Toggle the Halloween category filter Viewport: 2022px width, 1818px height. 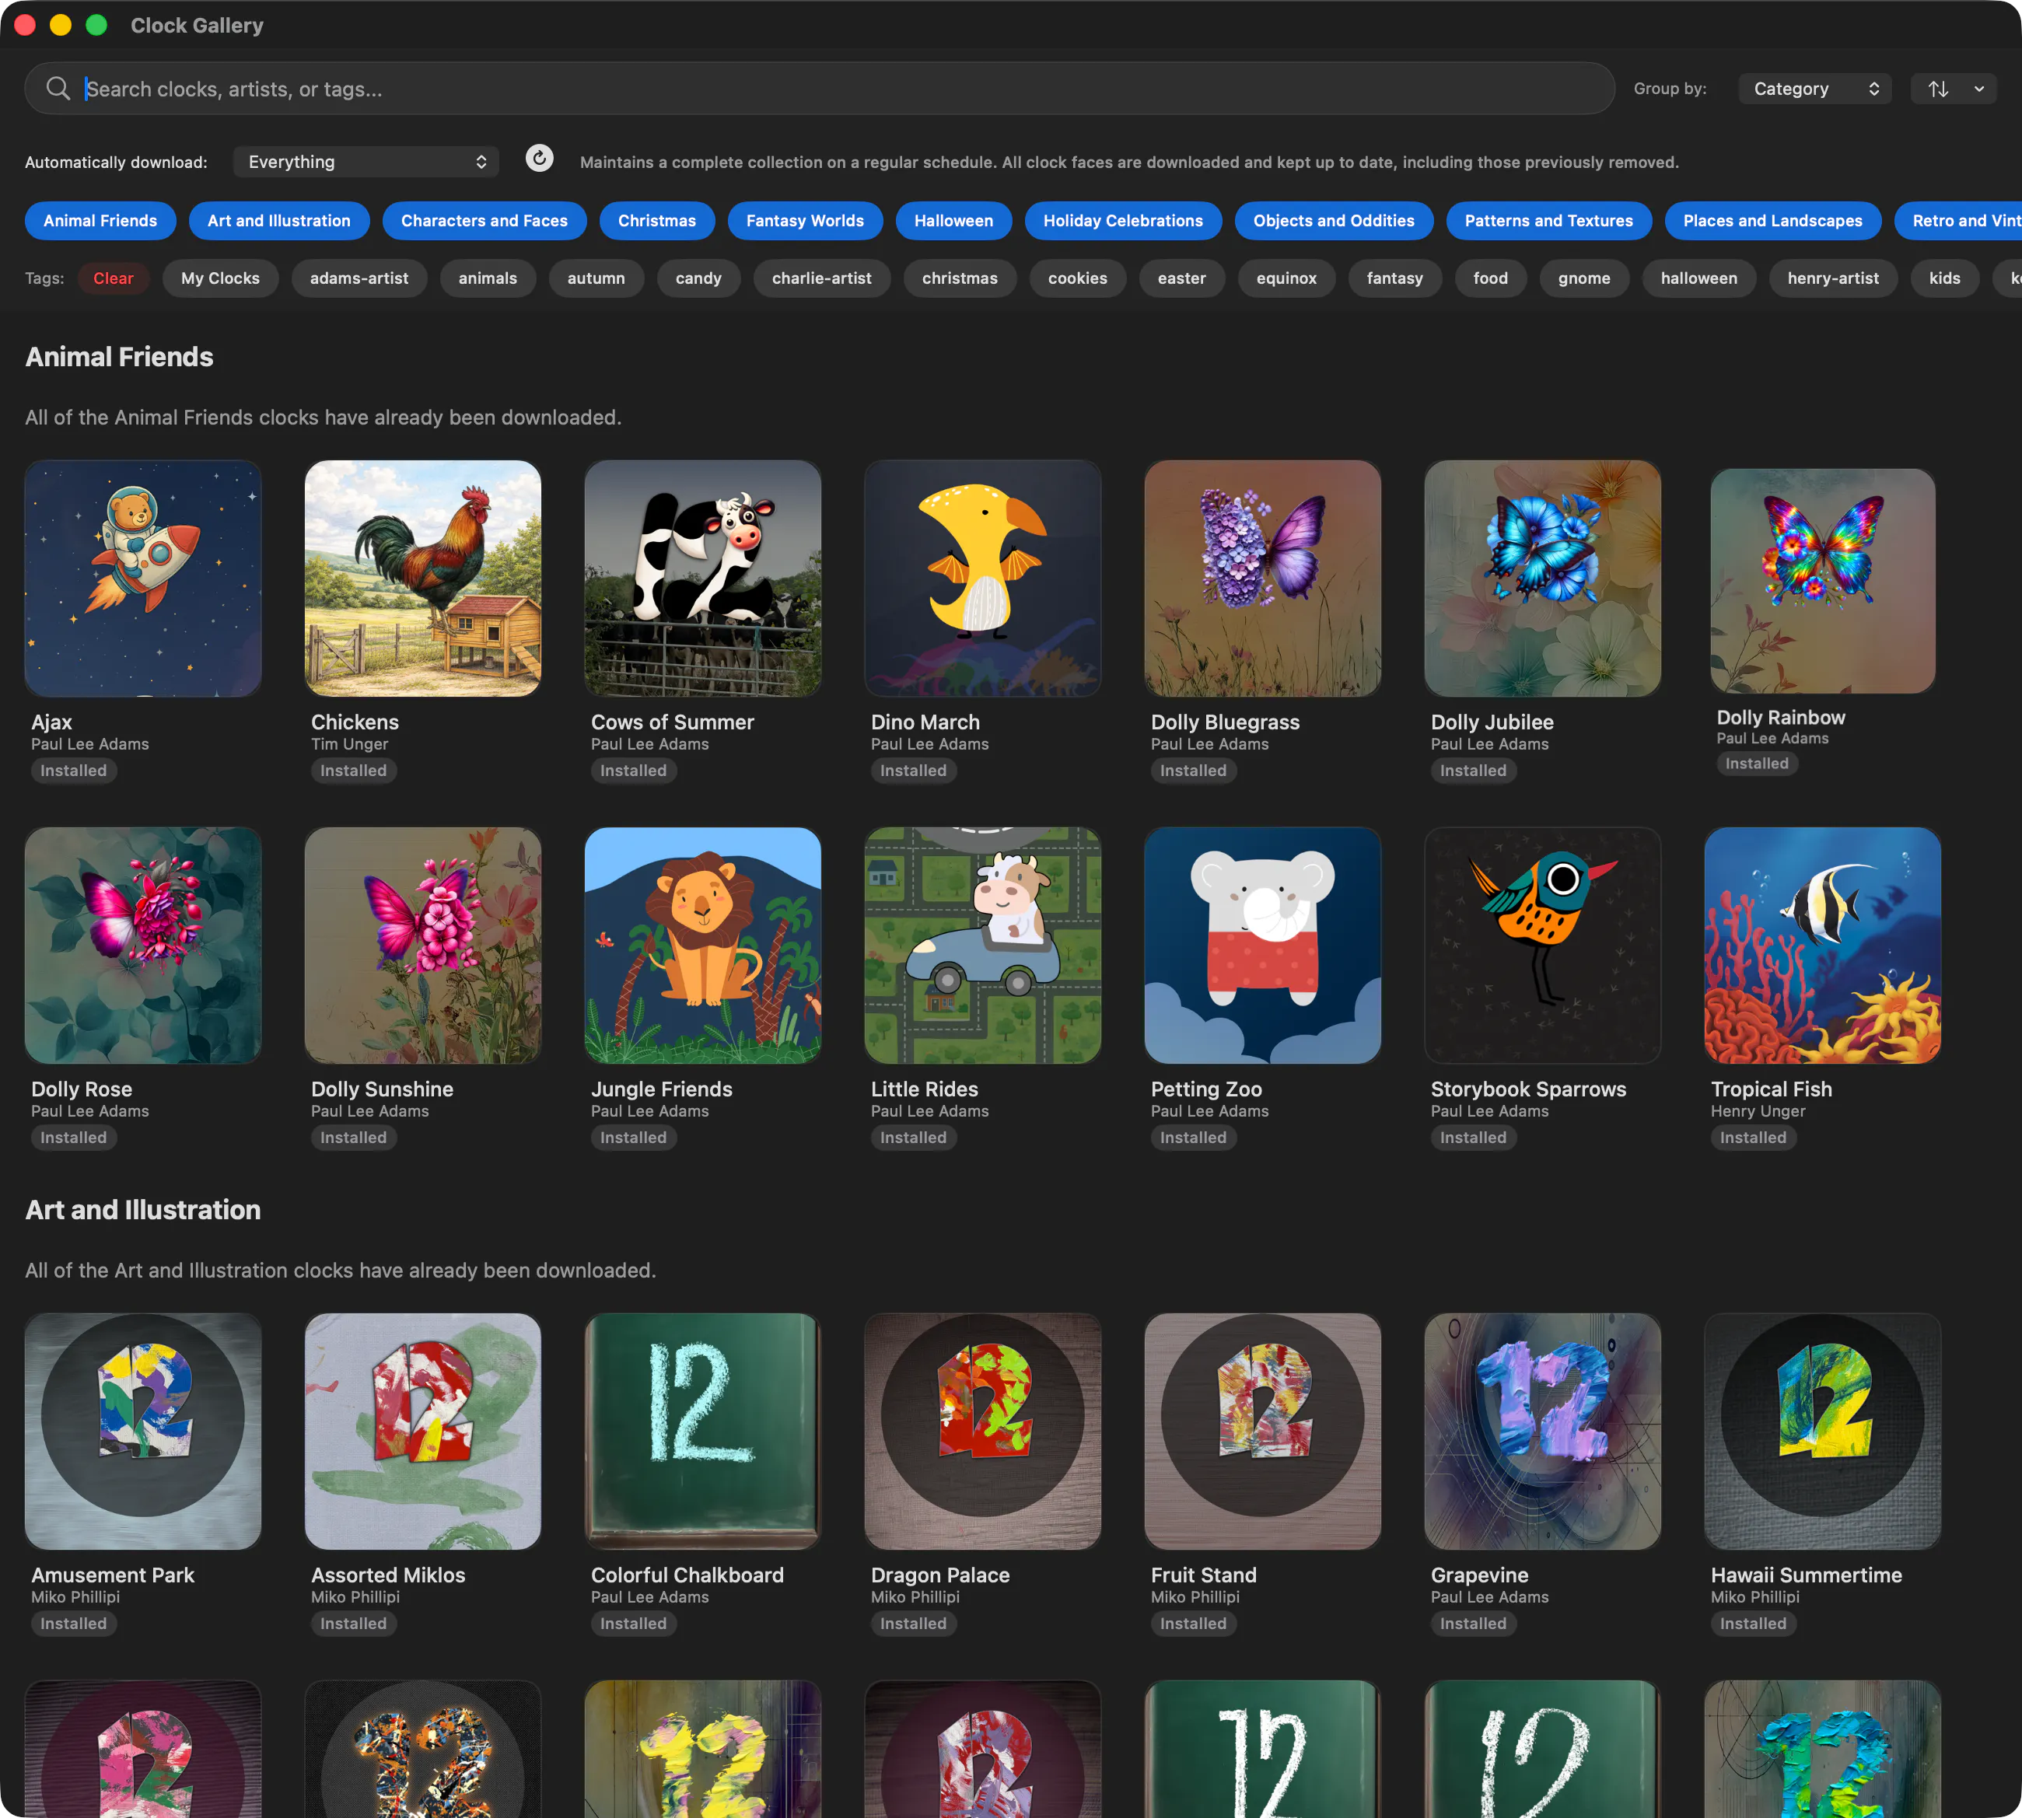(x=954, y=221)
